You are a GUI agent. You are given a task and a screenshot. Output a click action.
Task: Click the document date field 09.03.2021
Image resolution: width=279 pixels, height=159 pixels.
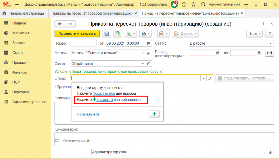(126, 43)
